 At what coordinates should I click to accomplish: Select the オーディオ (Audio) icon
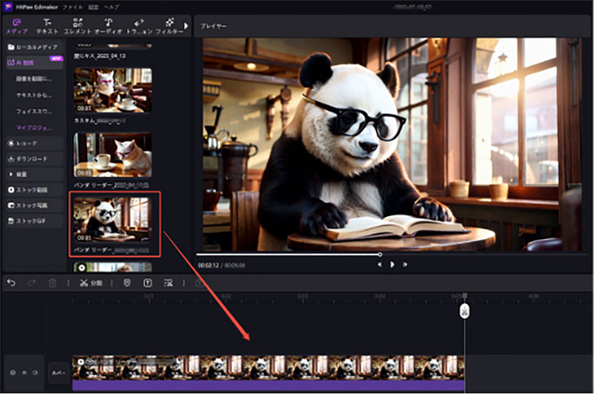coord(110,25)
